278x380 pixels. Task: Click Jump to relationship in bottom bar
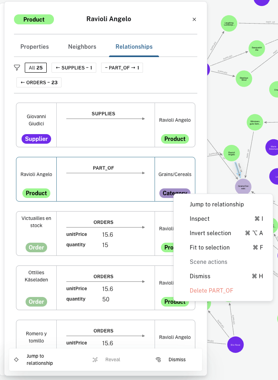[x=40, y=359]
